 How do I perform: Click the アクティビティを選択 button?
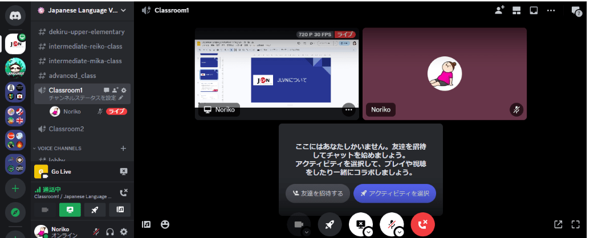click(394, 193)
